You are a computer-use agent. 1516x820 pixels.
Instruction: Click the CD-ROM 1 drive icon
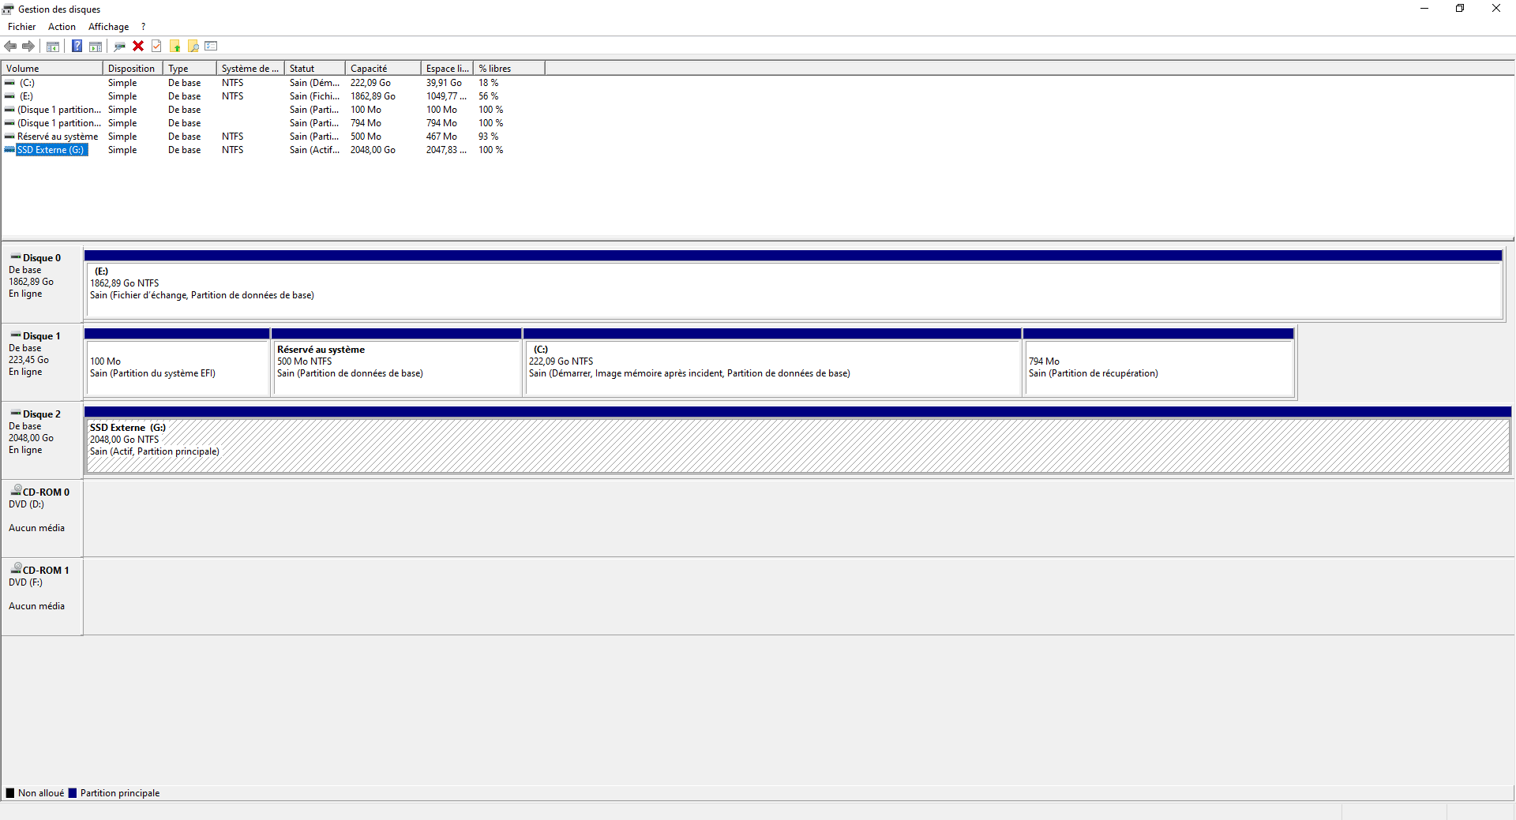16,568
